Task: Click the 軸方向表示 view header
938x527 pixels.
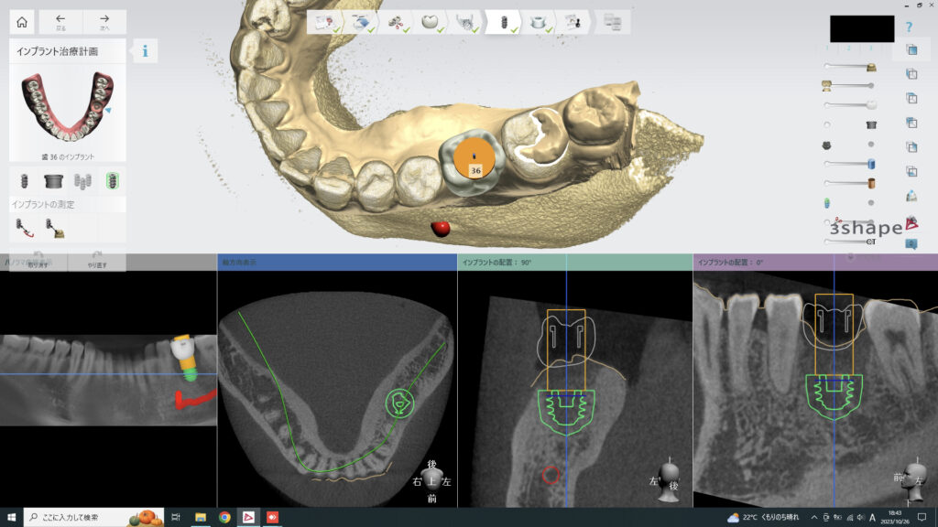Action: pos(337,263)
